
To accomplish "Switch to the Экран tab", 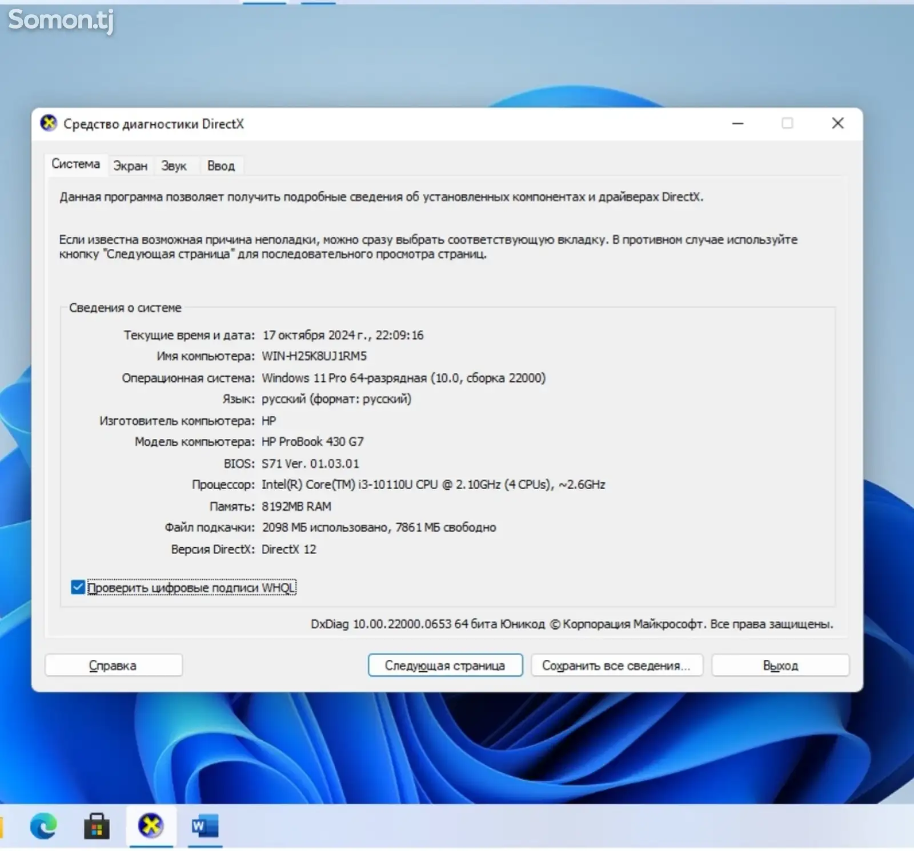I will [x=130, y=166].
